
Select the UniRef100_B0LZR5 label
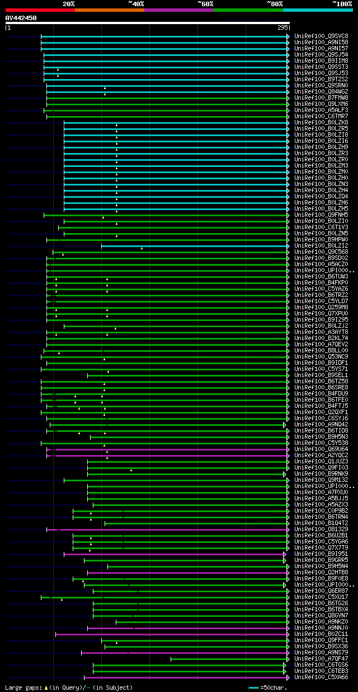(321, 128)
